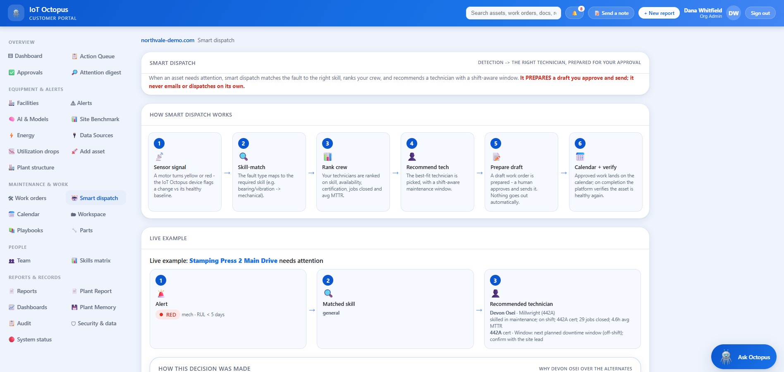Click the Calendar sidebar icon

pos(12,214)
